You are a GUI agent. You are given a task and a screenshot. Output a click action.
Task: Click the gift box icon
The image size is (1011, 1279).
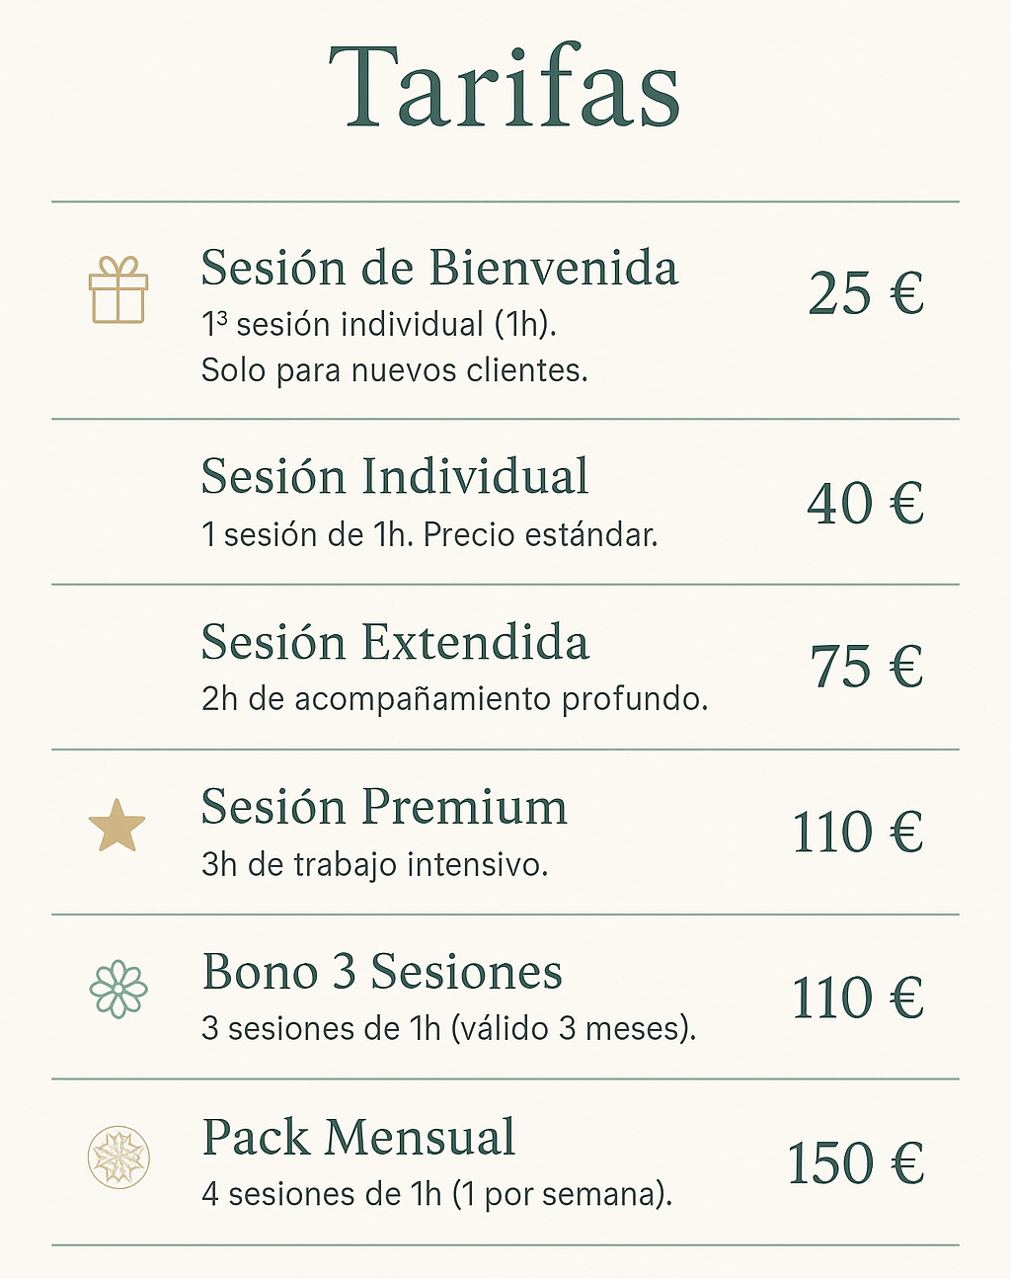coord(118,290)
